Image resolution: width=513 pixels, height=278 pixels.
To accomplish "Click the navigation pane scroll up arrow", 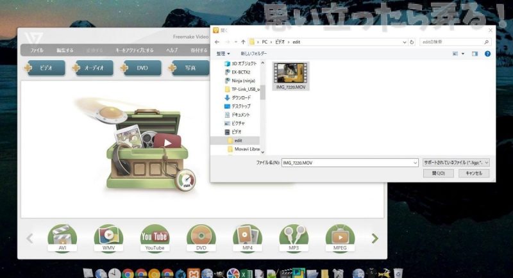I will (263, 63).
